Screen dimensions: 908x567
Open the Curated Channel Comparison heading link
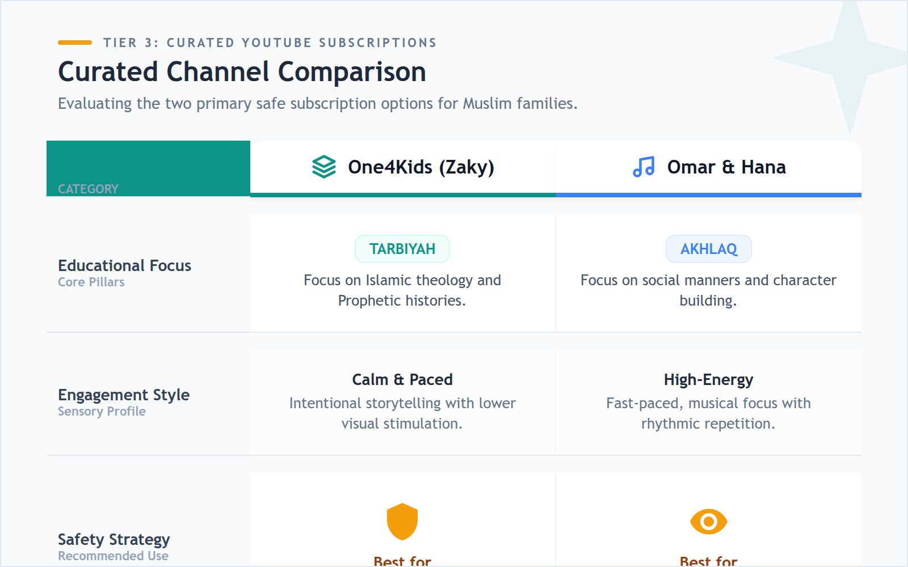click(x=242, y=71)
